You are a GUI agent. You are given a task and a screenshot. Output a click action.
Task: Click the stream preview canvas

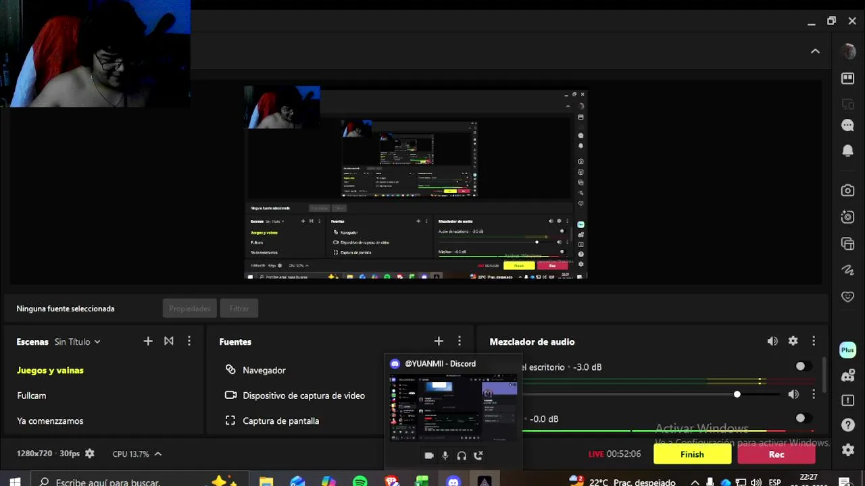point(416,182)
